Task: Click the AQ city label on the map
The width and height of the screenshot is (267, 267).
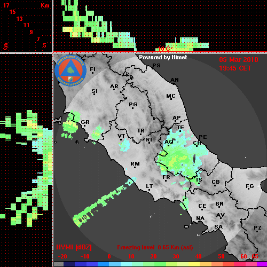Action: pos(169,142)
